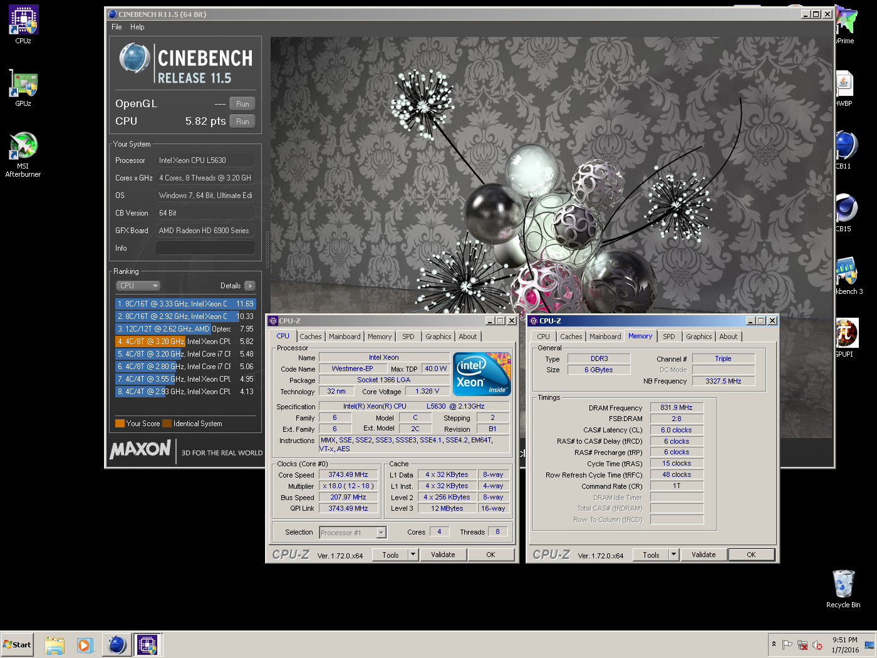The height and width of the screenshot is (658, 877).
Task: Open About tab in left CPU-Z window
Action: click(468, 337)
